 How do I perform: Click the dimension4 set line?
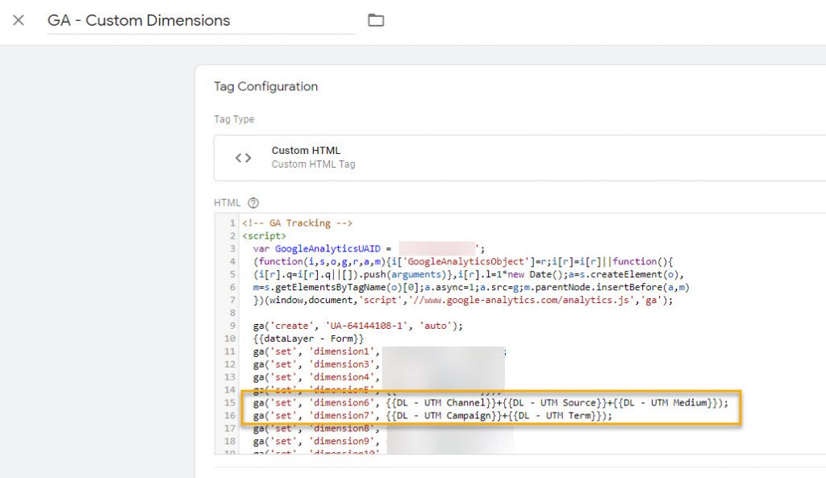pyautogui.click(x=316, y=377)
